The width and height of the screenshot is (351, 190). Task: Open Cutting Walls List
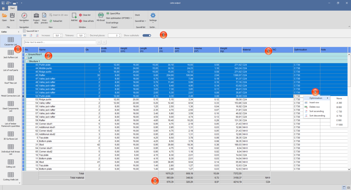pos(11,176)
